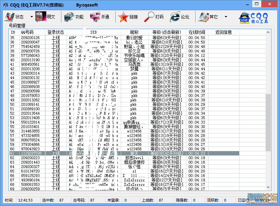Click the 明文 toolbar icon

click(x=41, y=17)
